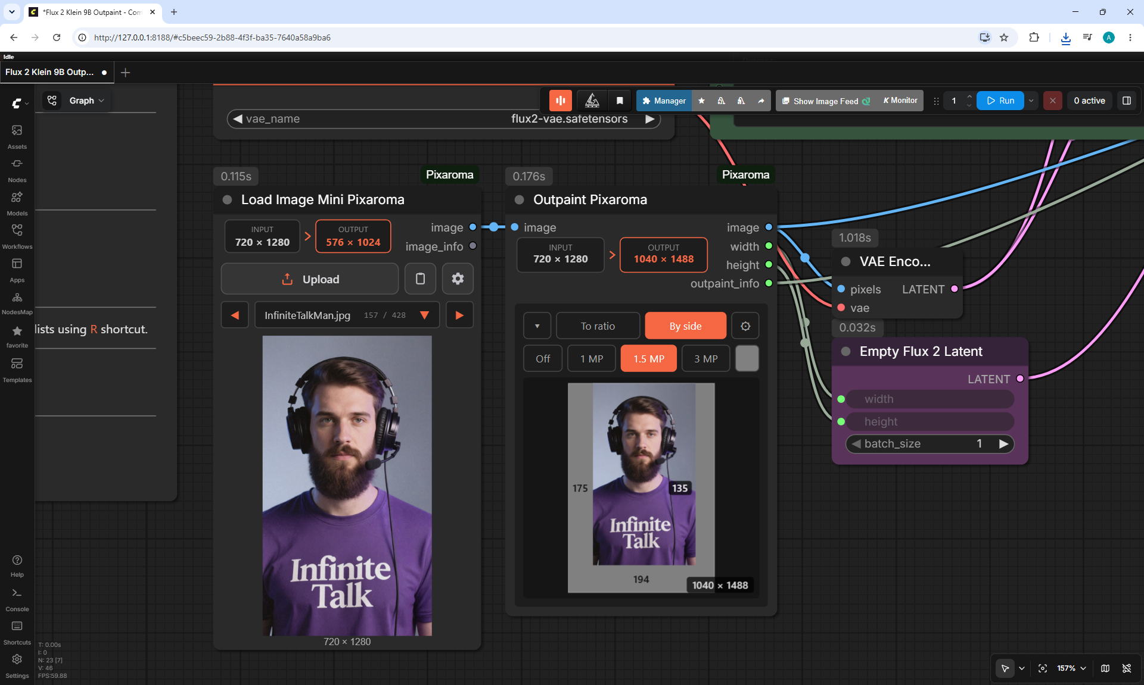Click the clipboard paste icon beside Upload

pyautogui.click(x=420, y=279)
